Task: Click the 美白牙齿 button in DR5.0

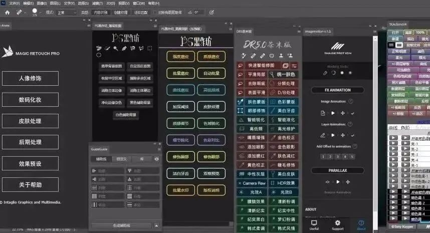Action: pyautogui.click(x=283, y=111)
